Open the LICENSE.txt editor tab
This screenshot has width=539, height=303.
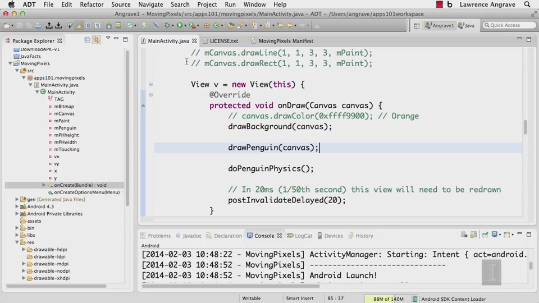[223, 41]
